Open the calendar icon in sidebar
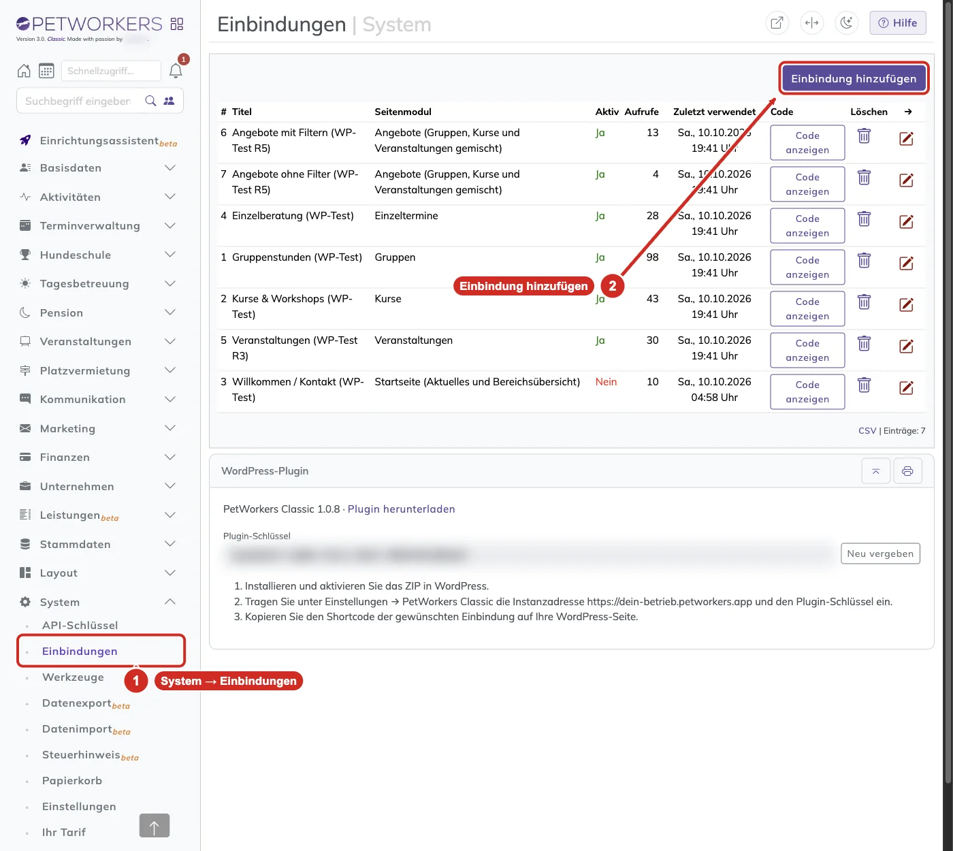953x851 pixels. (46, 71)
